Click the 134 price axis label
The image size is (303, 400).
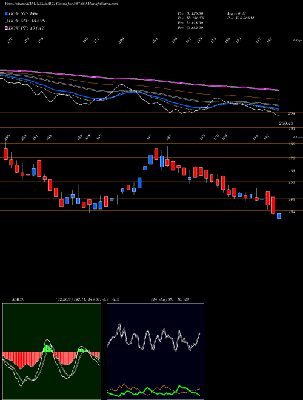(291, 212)
